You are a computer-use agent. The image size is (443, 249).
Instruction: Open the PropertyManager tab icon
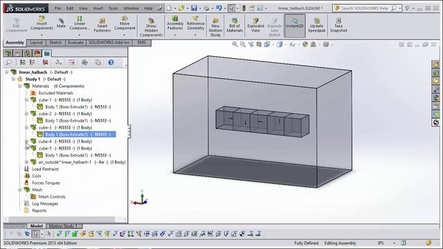[17, 53]
